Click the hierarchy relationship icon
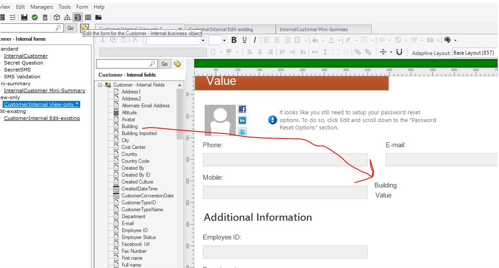 (67, 17)
